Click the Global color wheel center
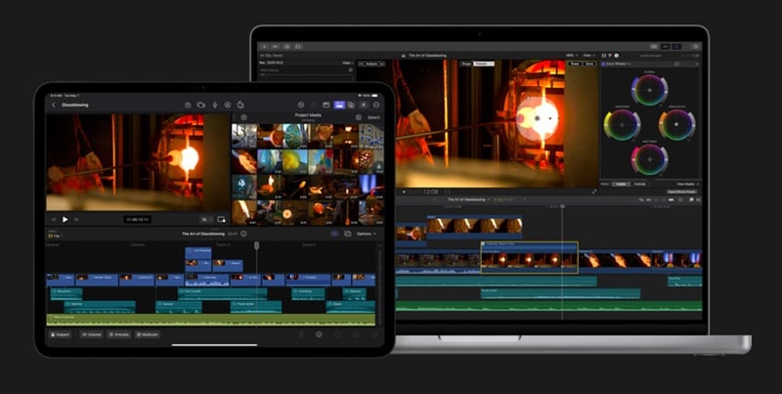 click(x=649, y=90)
